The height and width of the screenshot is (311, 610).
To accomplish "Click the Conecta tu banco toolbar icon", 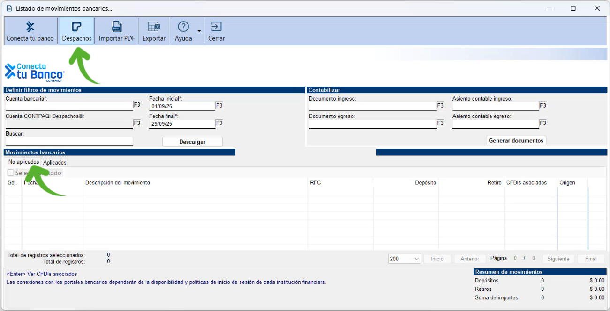I will (x=30, y=27).
